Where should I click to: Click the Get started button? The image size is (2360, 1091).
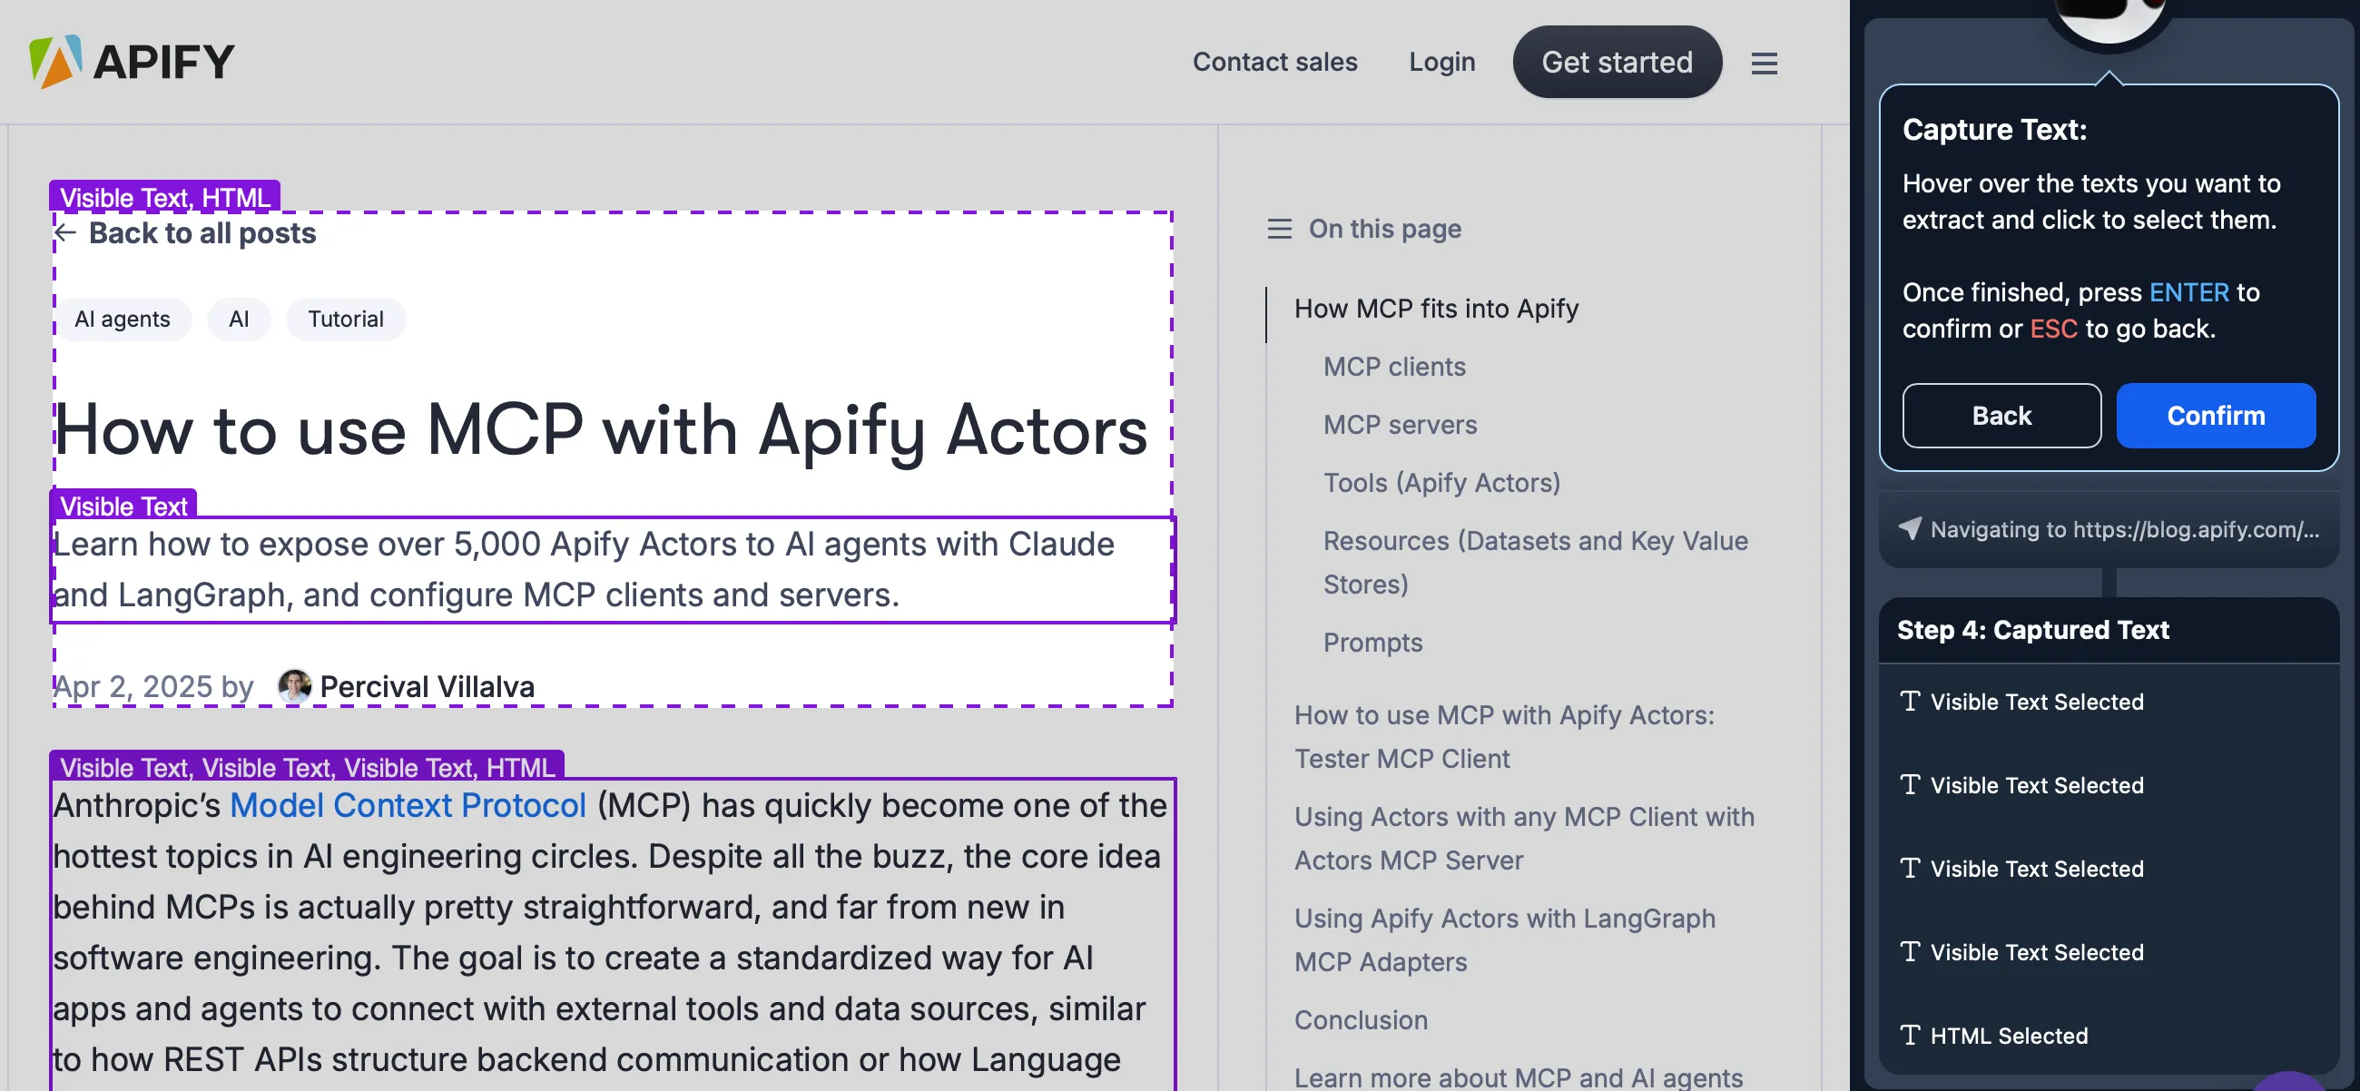pyautogui.click(x=1617, y=63)
